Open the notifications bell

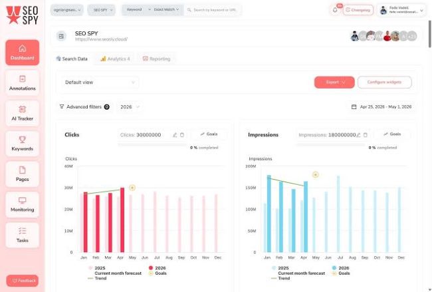click(335, 10)
